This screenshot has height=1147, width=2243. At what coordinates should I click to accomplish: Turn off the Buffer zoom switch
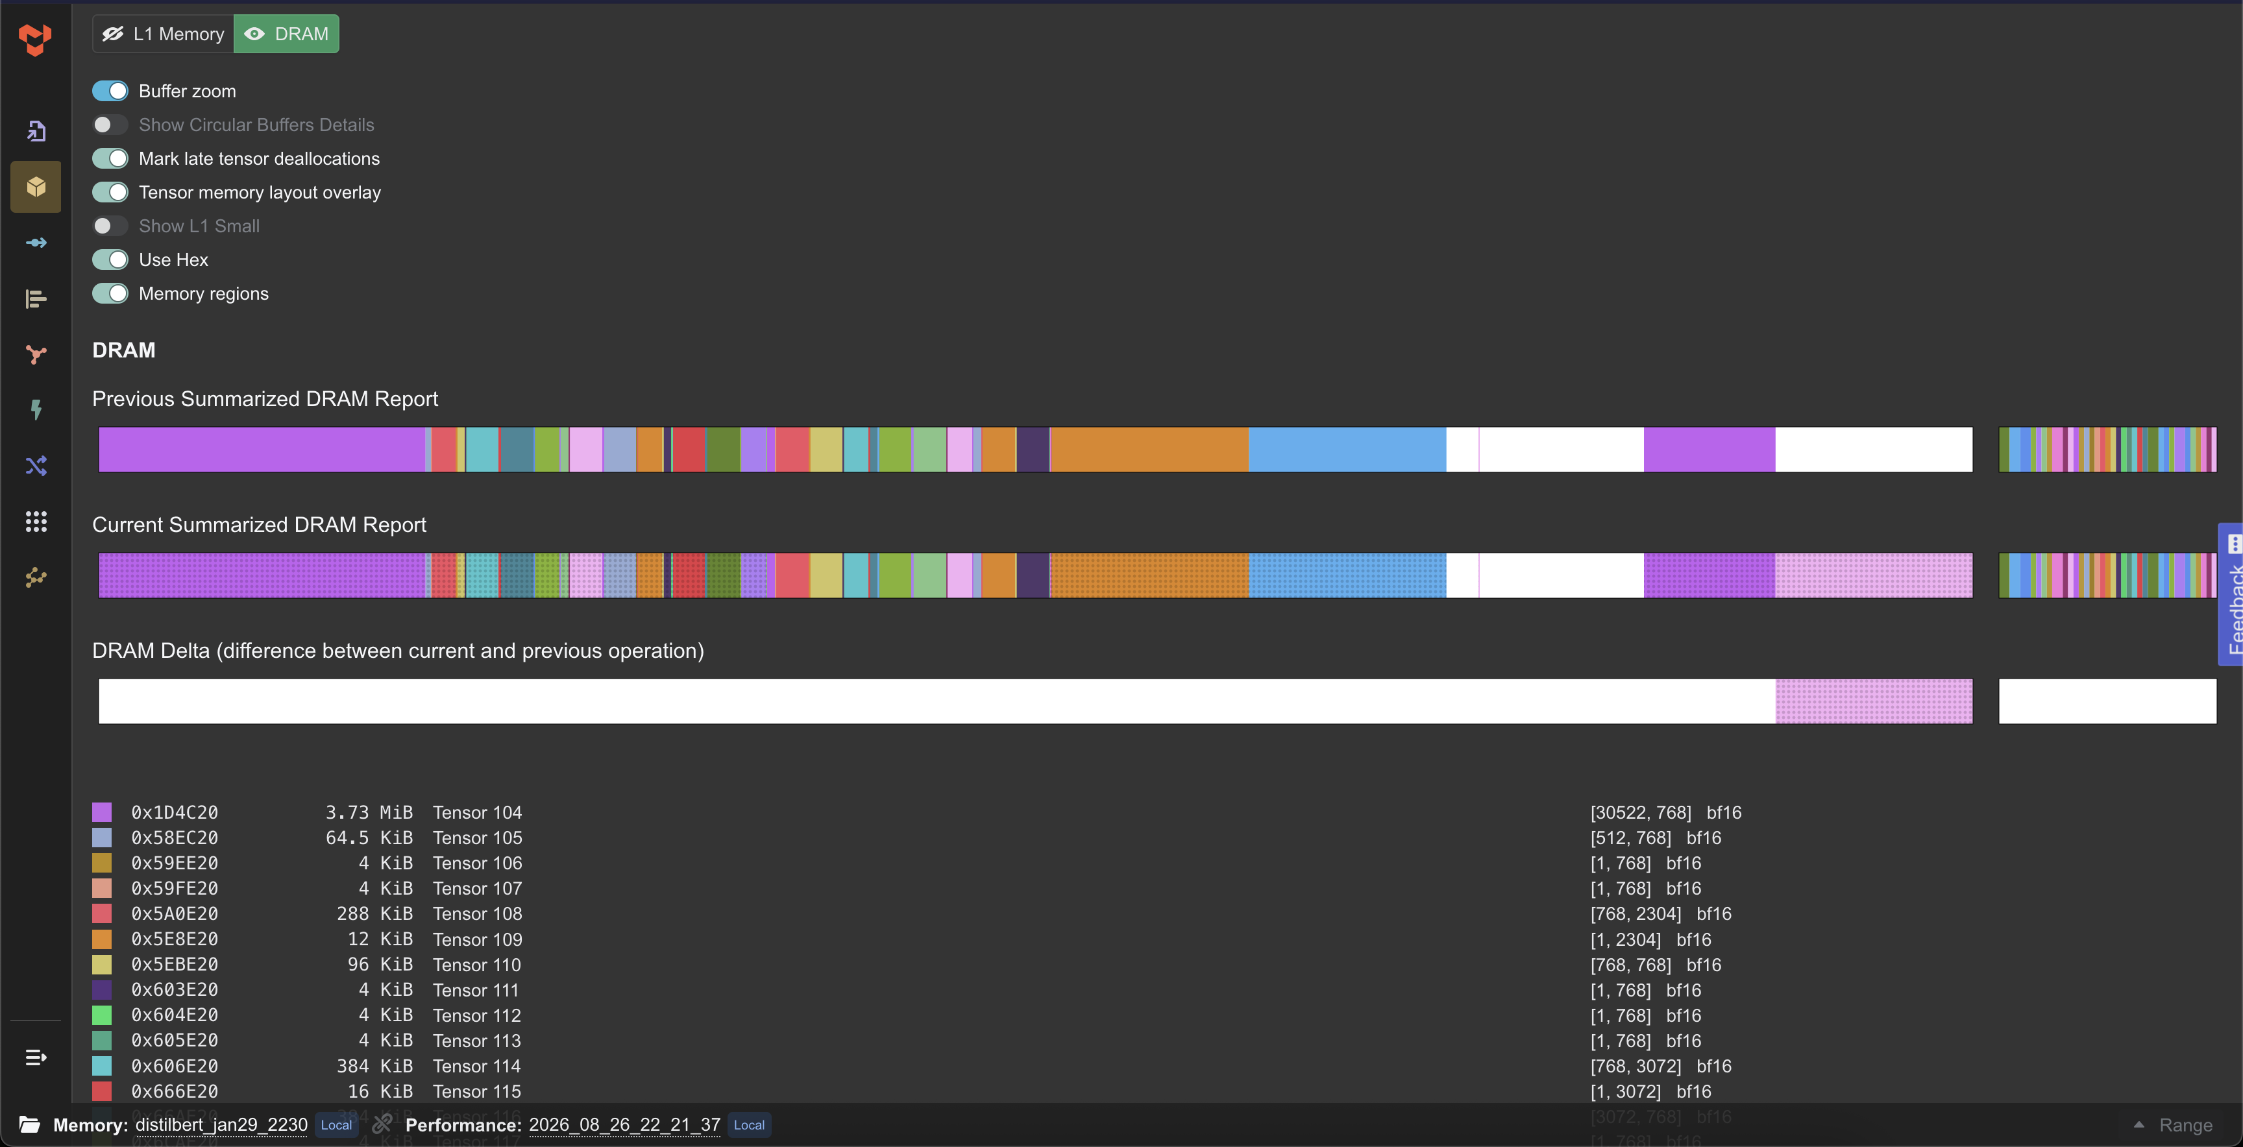coord(110,91)
